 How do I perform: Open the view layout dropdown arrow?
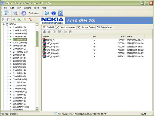pyautogui.click(x=10, y=13)
